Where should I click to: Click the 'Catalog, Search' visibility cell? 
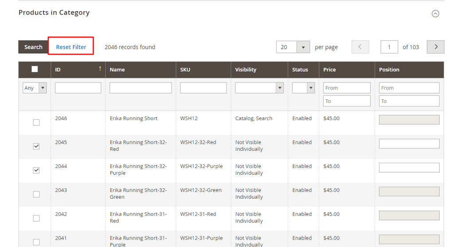point(254,118)
